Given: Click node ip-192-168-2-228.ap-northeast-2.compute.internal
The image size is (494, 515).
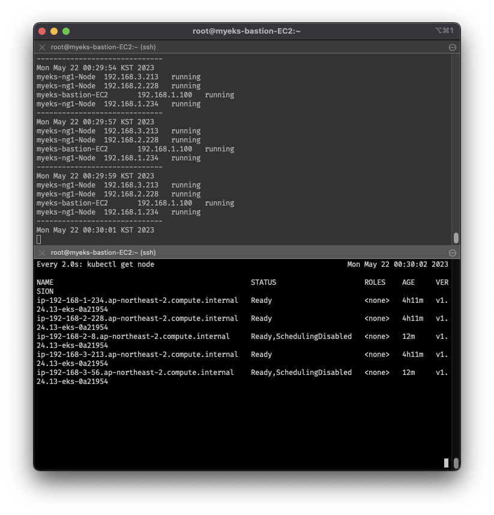Looking at the screenshot, I should pos(137,318).
